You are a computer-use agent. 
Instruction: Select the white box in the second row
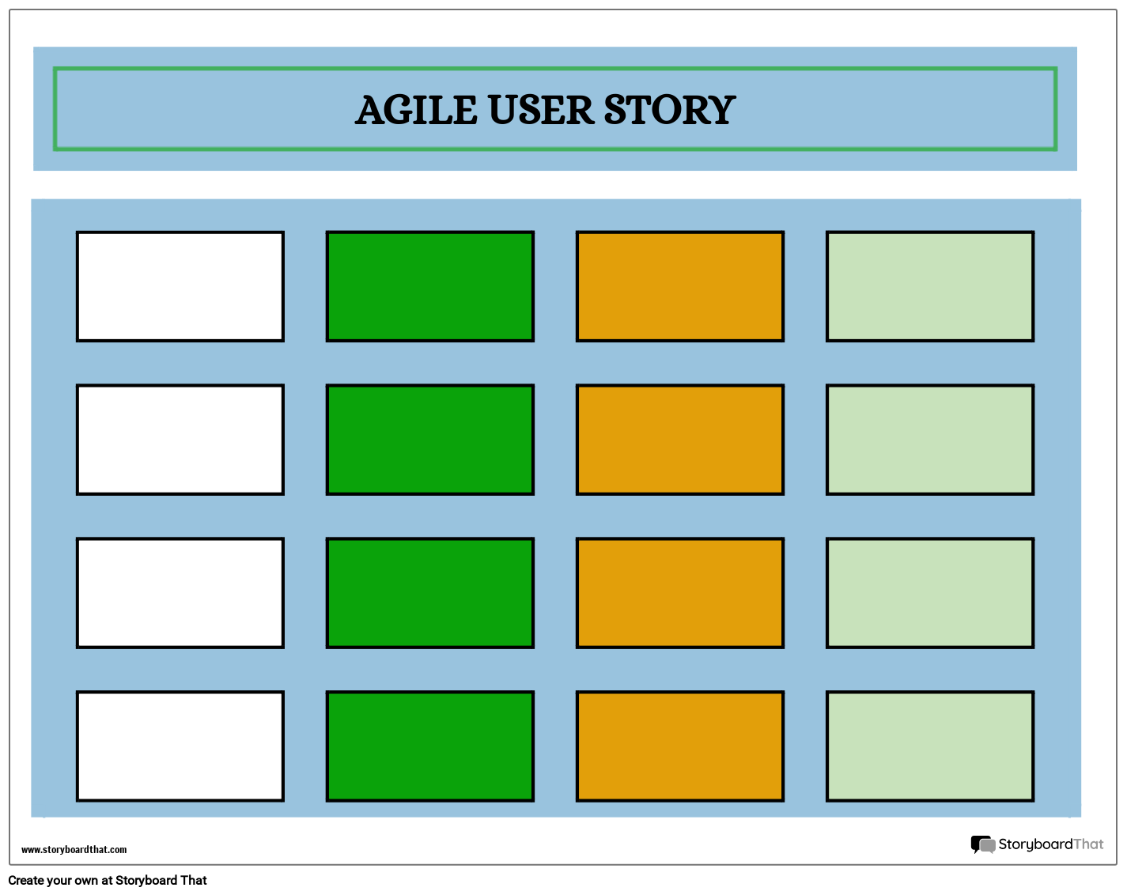tap(180, 440)
